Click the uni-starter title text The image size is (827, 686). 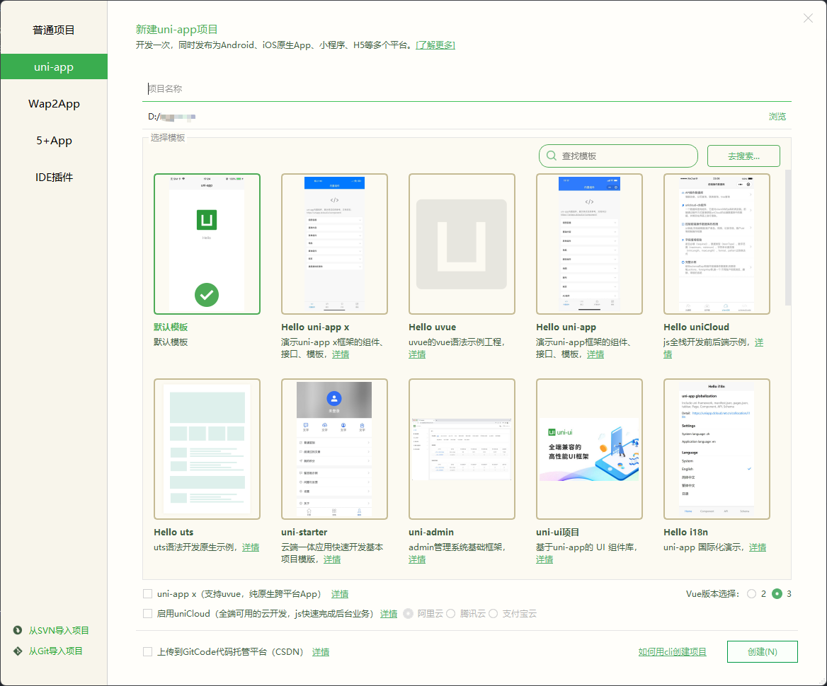coord(304,532)
